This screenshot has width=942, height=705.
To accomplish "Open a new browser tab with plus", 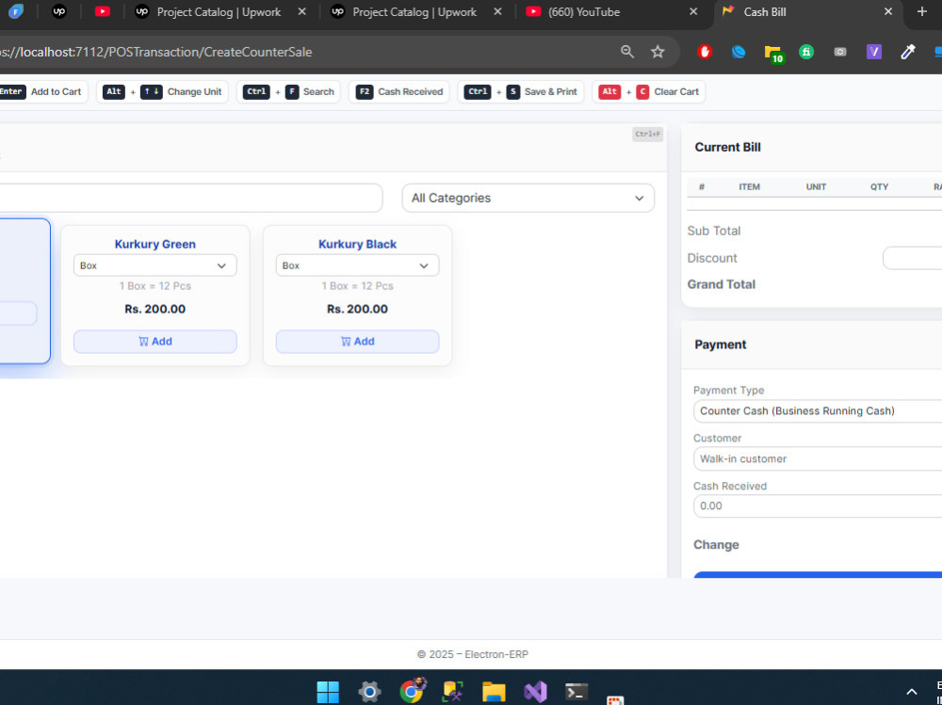I will pos(921,11).
